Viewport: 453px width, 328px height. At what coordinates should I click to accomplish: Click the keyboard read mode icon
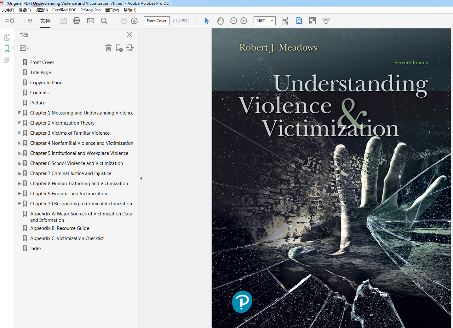click(326, 21)
